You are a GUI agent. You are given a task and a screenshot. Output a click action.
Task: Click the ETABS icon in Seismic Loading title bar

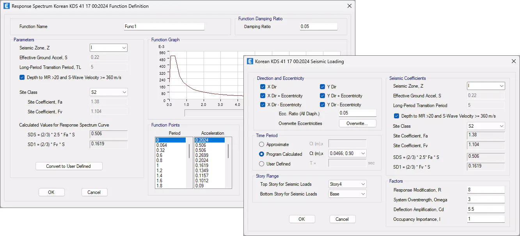click(x=250, y=61)
